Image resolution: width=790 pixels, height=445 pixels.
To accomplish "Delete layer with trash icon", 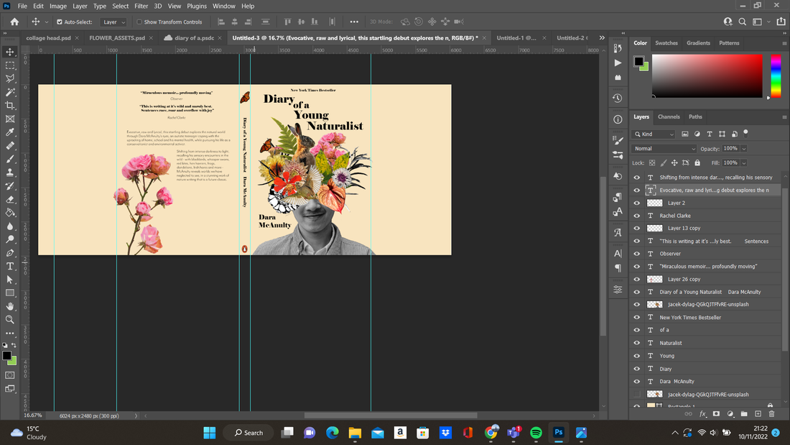I will (771, 413).
